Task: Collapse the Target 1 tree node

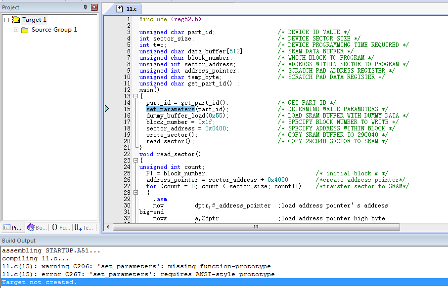Action: coord(7,20)
